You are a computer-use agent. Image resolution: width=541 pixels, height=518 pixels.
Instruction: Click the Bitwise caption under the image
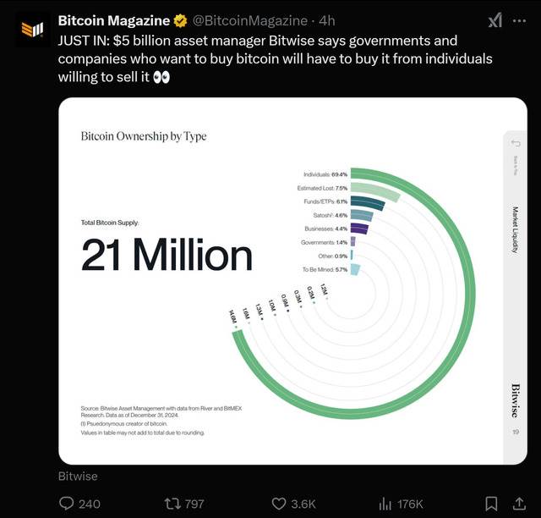(78, 477)
